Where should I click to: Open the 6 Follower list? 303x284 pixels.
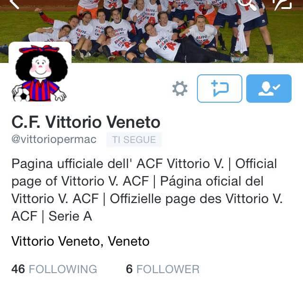pyautogui.click(x=162, y=269)
